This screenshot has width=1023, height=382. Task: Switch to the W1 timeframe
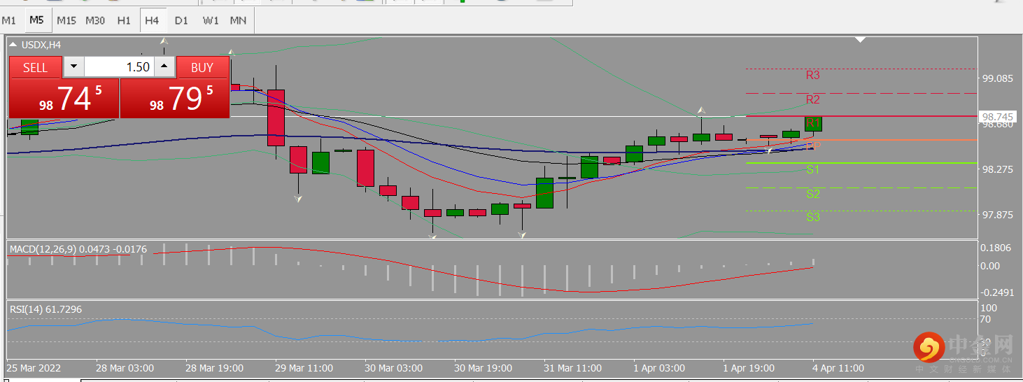coord(210,20)
